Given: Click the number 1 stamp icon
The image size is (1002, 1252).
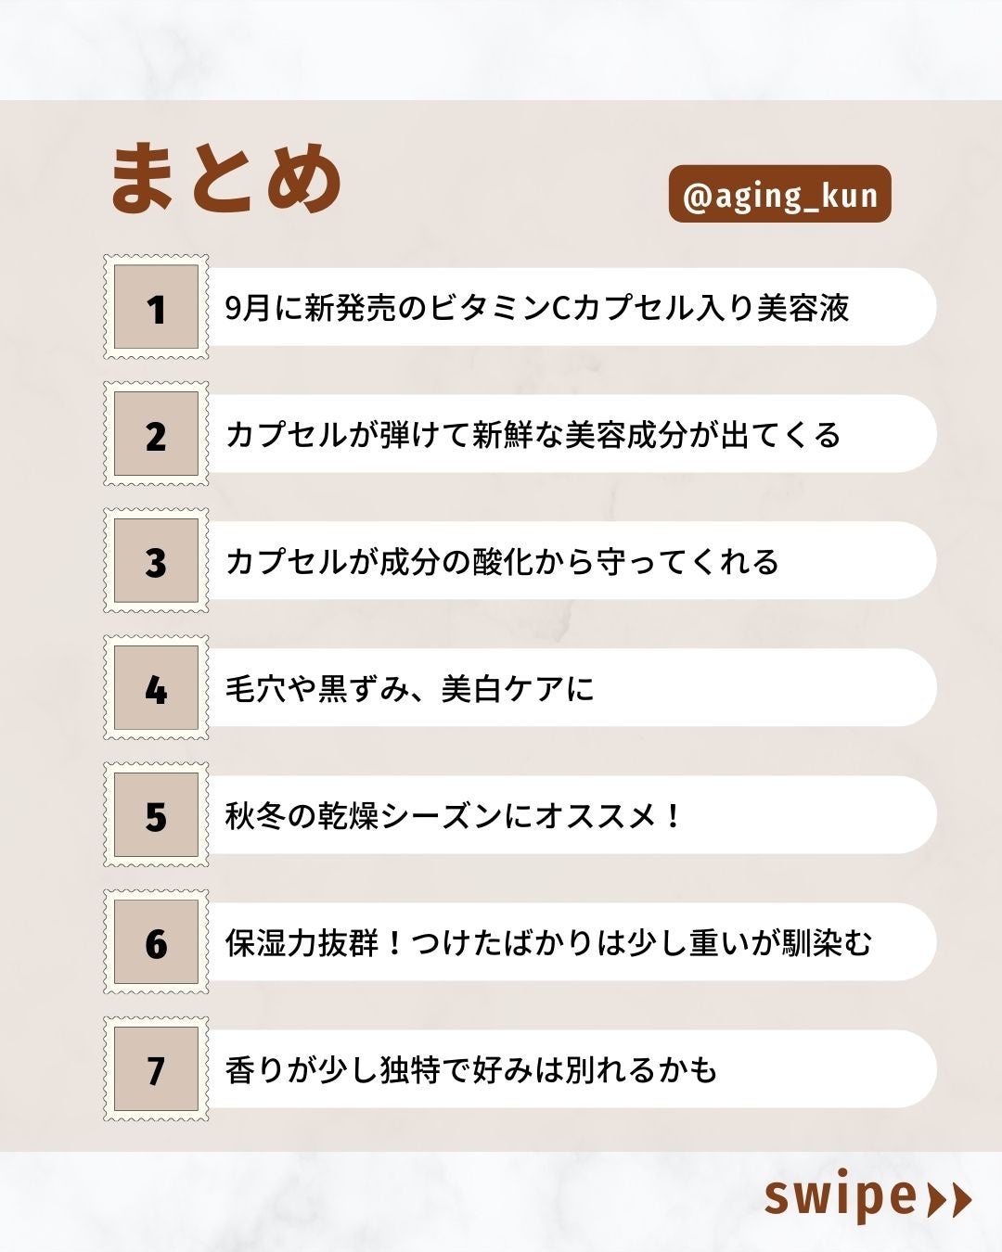Looking at the screenshot, I should click(156, 308).
